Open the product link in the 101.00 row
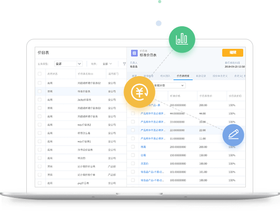 tap(152, 172)
